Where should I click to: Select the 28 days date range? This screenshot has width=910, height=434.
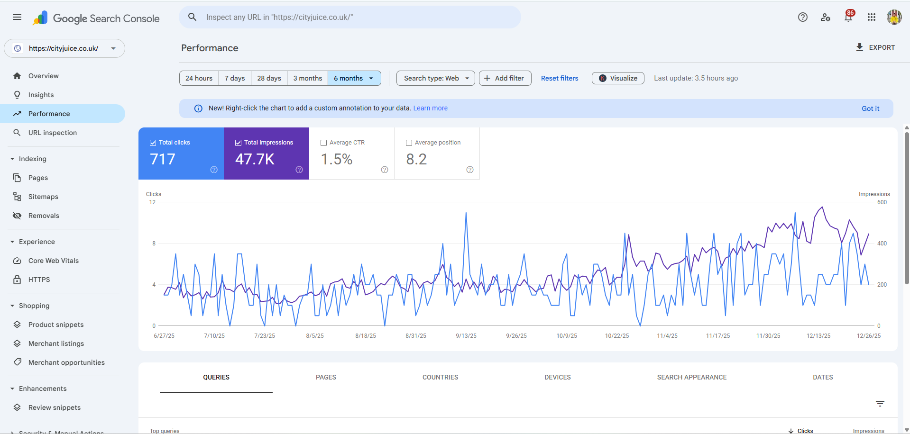click(268, 78)
